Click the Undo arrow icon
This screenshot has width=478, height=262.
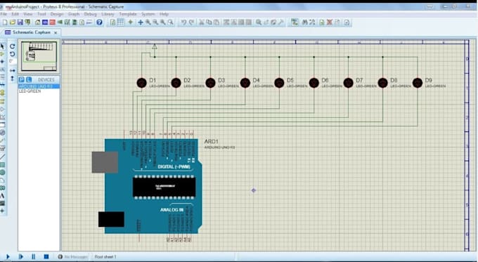pyautogui.click(x=183, y=22)
